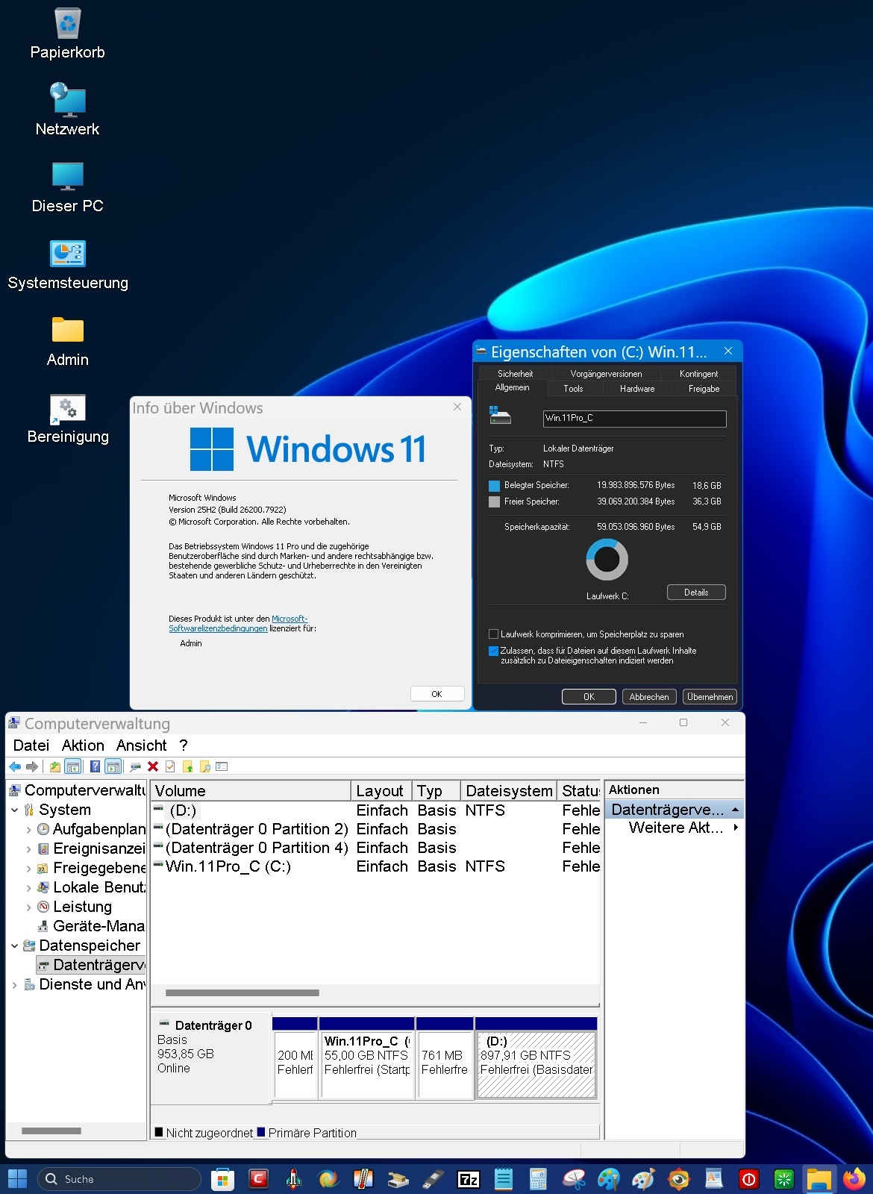This screenshot has height=1194, width=873.
Task: Uncheck 'Zulassen, dass für Dateien' indexing checkbox
Action: coord(493,651)
